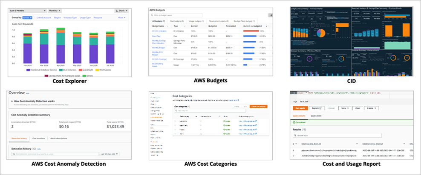Switch to the Usage budgets (1) tab
This screenshot has width=421, height=175.
(196, 21)
